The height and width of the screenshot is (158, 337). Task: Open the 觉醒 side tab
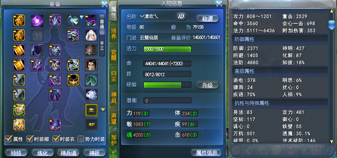pyautogui.click(x=113, y=55)
